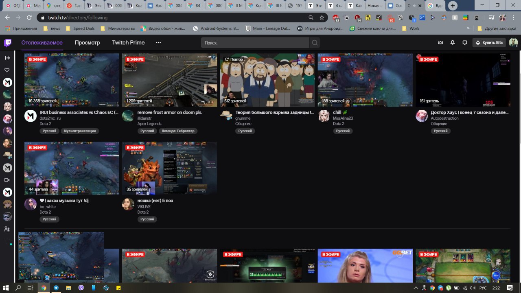Click the camera icon in left sidebar
Viewport: 521px width, 293px height.
pyautogui.click(x=7, y=180)
